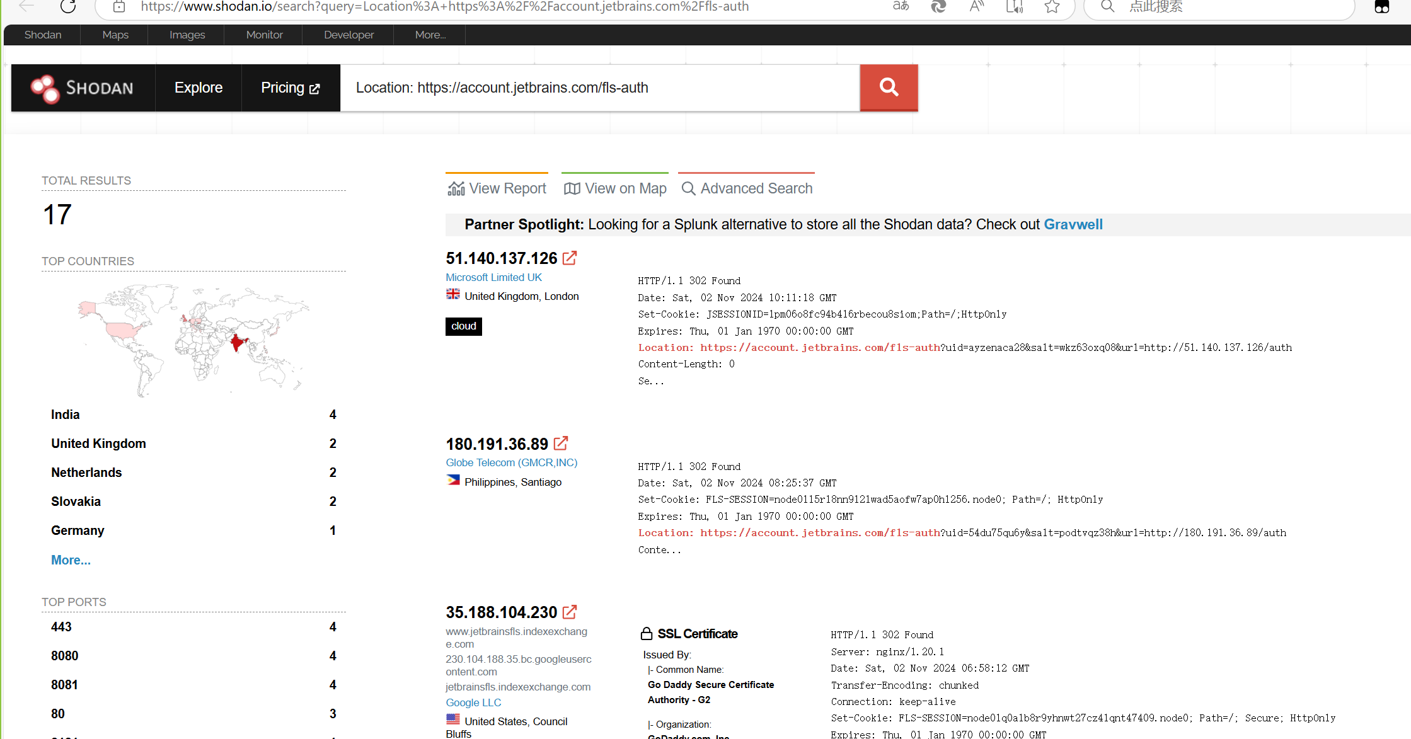The height and width of the screenshot is (739, 1411).
Task: Open external link icon beside 180.191.36.89
Action: point(561,444)
